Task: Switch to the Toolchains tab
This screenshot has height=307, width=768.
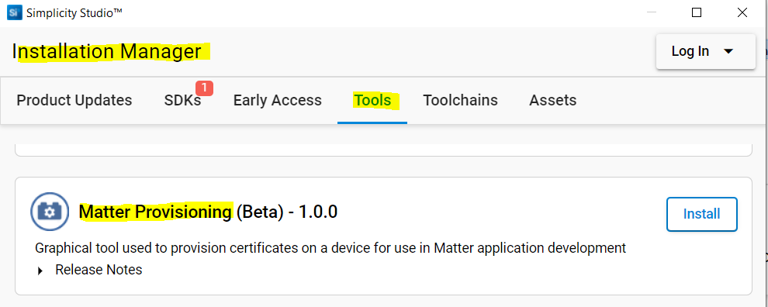Action: 460,100
